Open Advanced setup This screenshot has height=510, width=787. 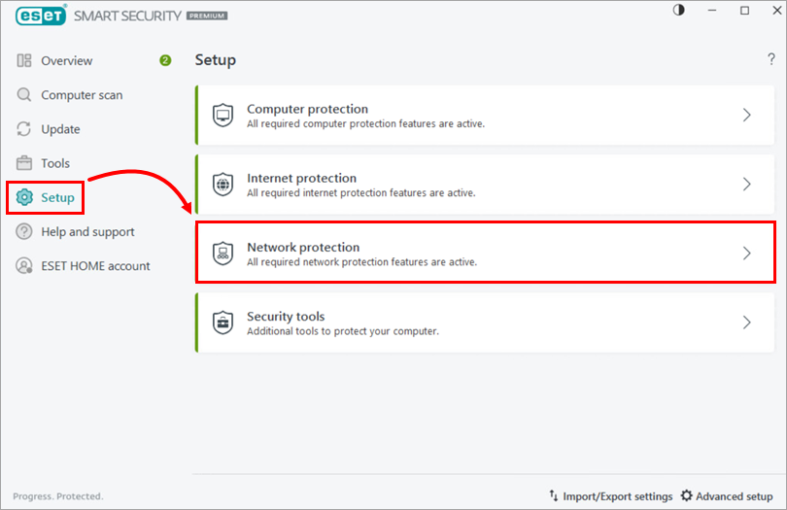(x=727, y=496)
